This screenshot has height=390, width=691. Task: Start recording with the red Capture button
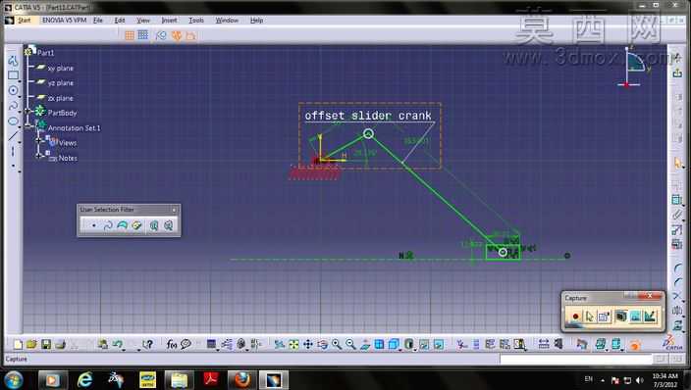[575, 317]
